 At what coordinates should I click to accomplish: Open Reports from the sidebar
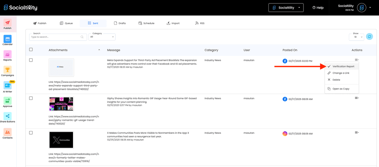7,55
